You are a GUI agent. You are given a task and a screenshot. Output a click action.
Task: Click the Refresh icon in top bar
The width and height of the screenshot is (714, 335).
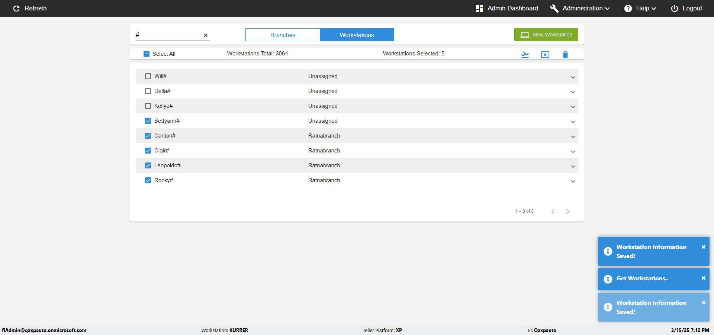16,8
